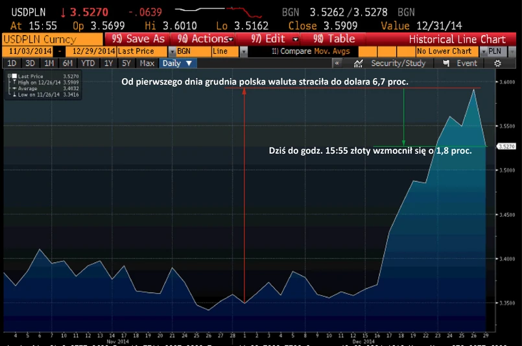The width and height of the screenshot is (522, 346).
Task: Click the 3.5270 current price tag on axis
Action: [x=506, y=146]
